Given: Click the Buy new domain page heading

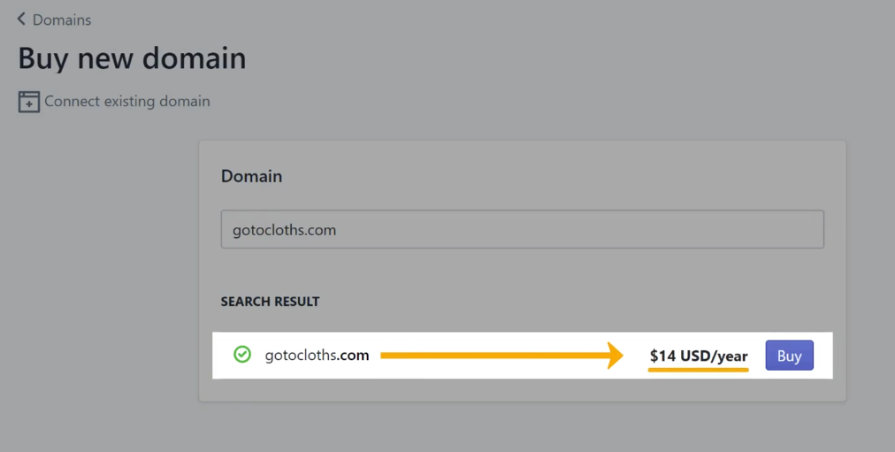Looking at the screenshot, I should pos(132,58).
